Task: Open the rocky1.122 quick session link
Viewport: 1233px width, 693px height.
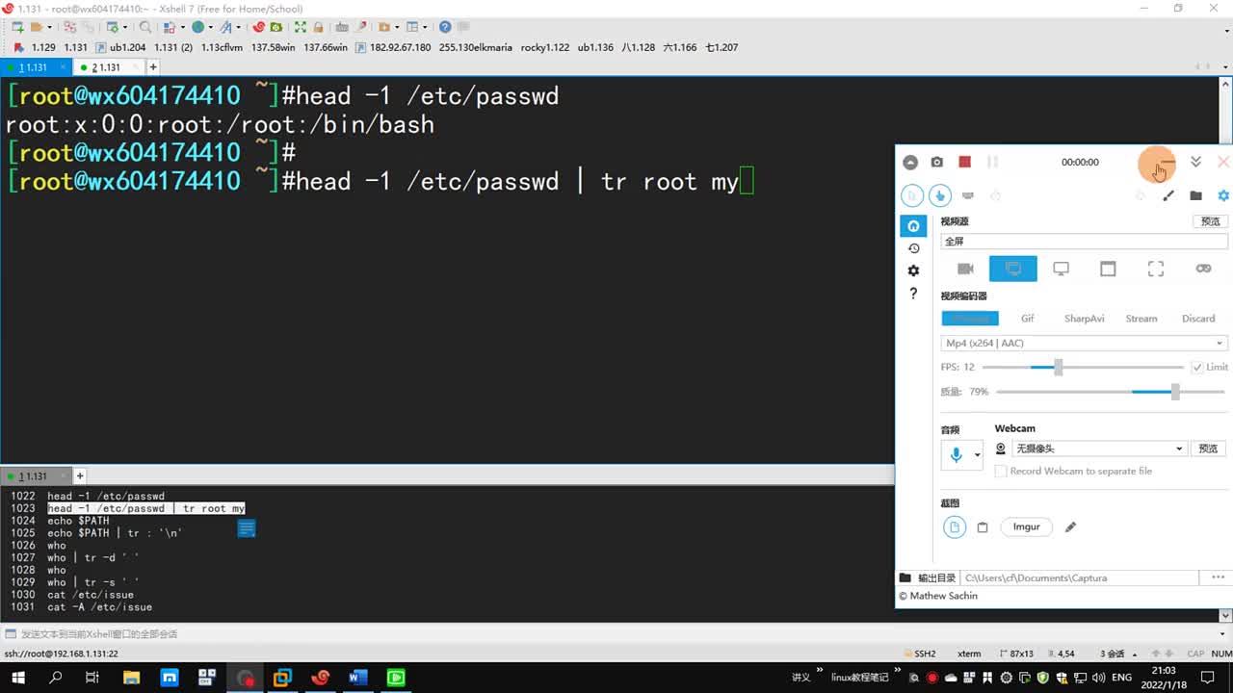Action: coord(545,47)
